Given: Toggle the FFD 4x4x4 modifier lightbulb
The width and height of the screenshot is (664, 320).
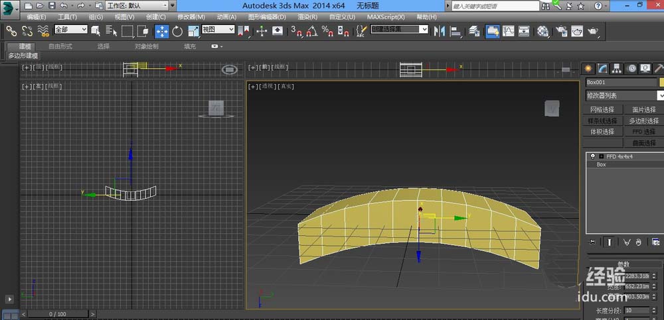Looking at the screenshot, I should click(592, 156).
